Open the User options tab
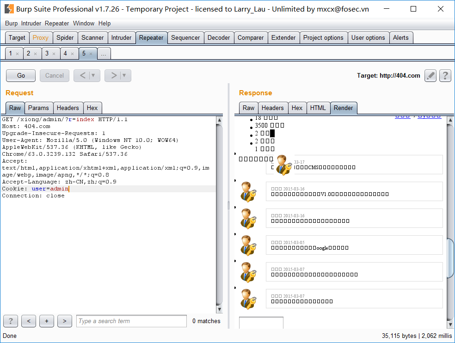The height and width of the screenshot is (343, 455). click(368, 38)
